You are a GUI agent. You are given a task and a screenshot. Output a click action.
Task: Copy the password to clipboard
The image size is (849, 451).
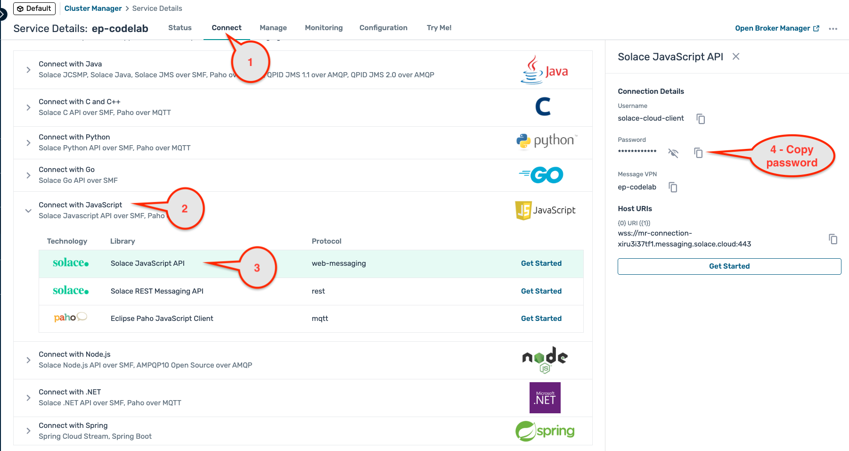click(x=698, y=153)
